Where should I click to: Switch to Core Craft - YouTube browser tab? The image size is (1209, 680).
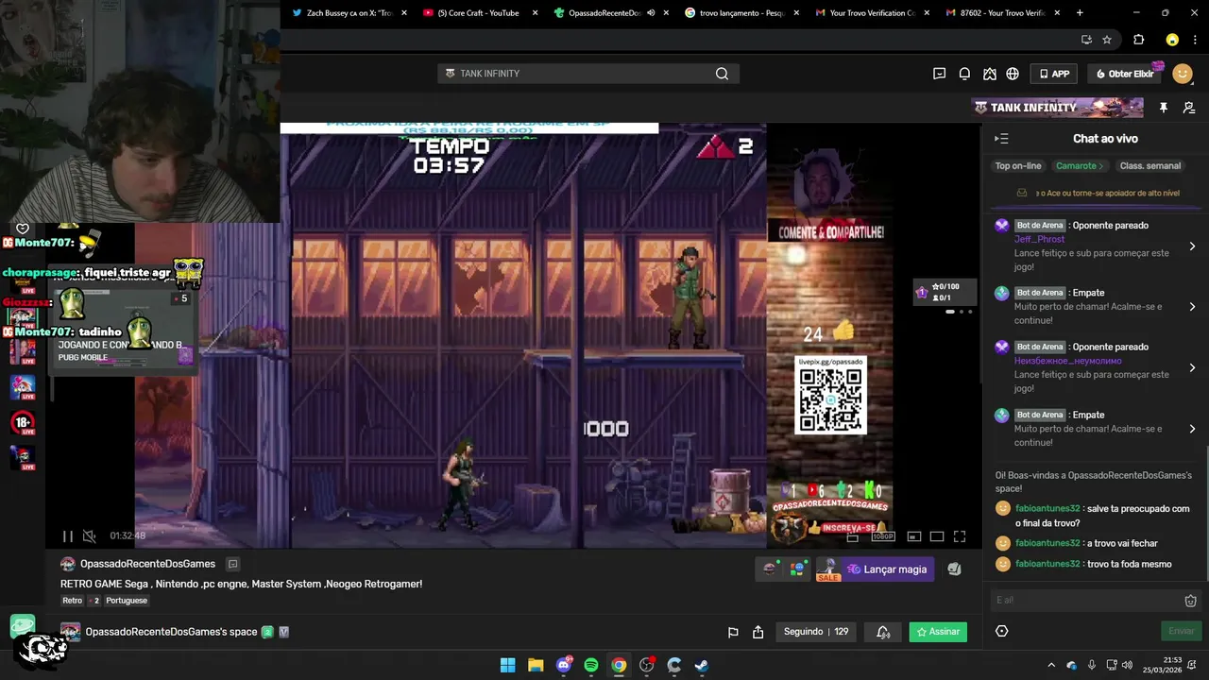[479, 13]
